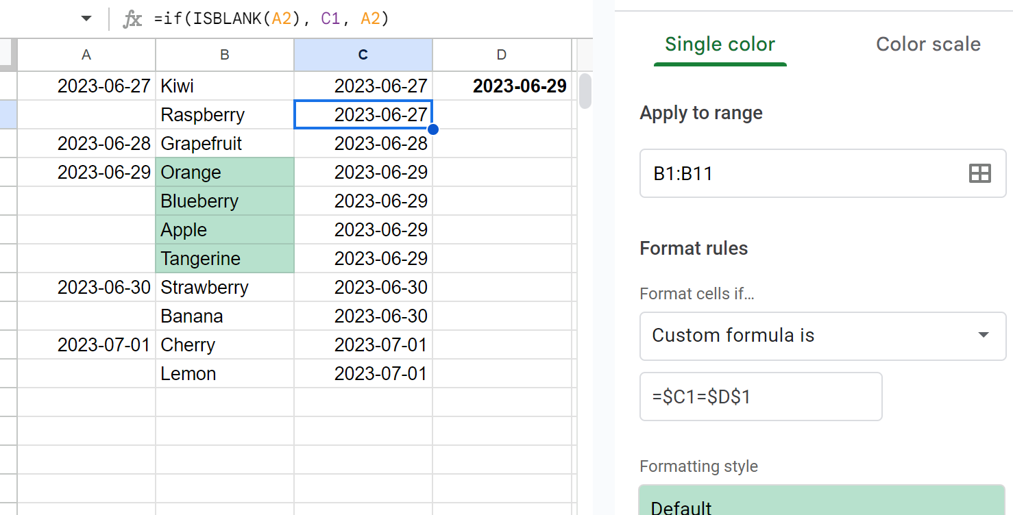1013x515 pixels.
Task: Open the name box dropdown arrow
Action: click(x=86, y=19)
